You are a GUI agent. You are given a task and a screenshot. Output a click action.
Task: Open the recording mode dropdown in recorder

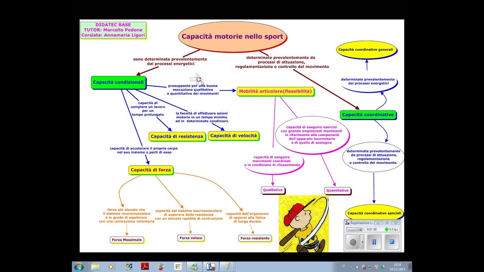pos(355,229)
